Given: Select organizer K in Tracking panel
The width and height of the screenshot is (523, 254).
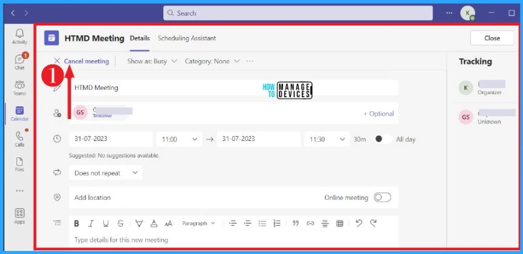Looking at the screenshot, I should pyautogui.click(x=483, y=88).
